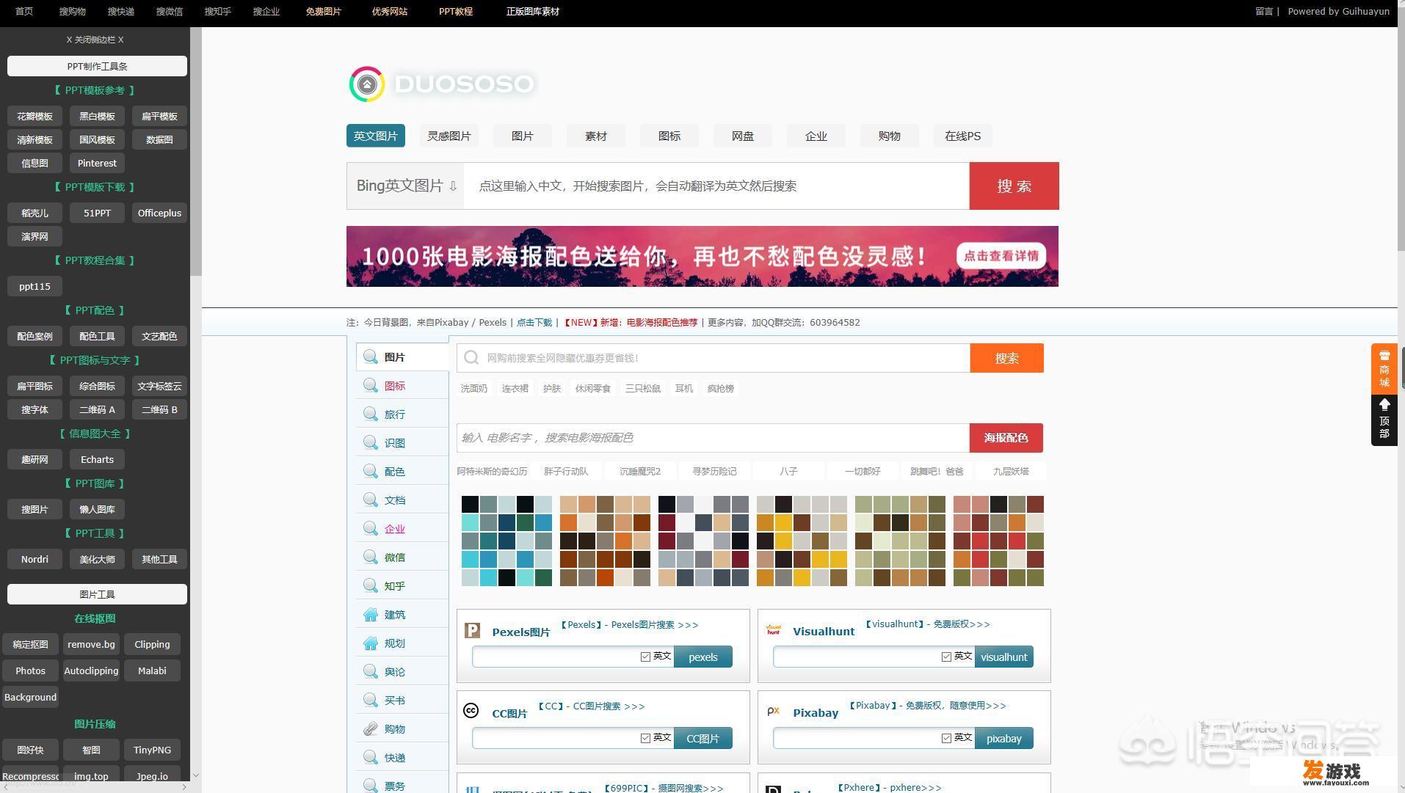The width and height of the screenshot is (1405, 793).
Task: Click the 图片工具 sidebar header
Action: [97, 594]
